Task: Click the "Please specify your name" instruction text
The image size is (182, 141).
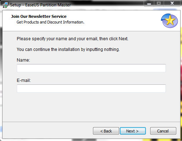Action: (73, 39)
